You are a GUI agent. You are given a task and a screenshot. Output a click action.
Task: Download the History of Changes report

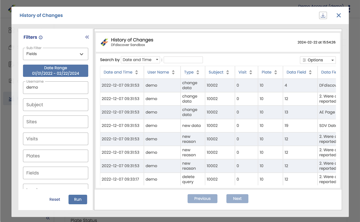point(323,15)
